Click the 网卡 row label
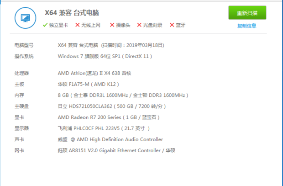This screenshot has height=186, width=283. click(19, 150)
